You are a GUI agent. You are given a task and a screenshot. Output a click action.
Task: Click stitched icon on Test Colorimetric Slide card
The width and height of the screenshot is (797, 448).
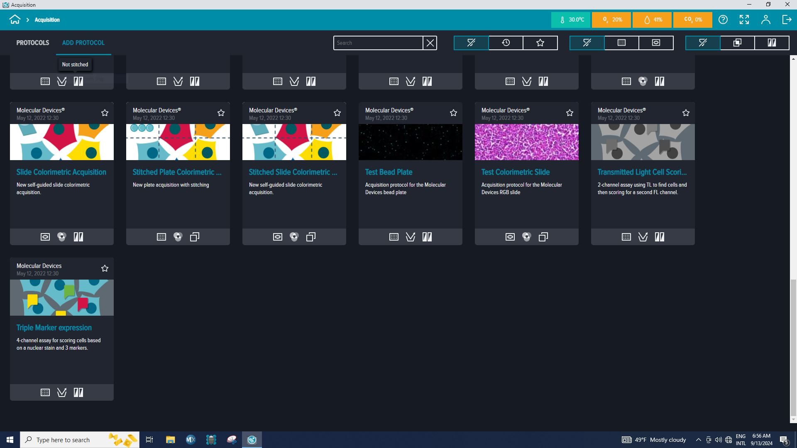pyautogui.click(x=543, y=237)
